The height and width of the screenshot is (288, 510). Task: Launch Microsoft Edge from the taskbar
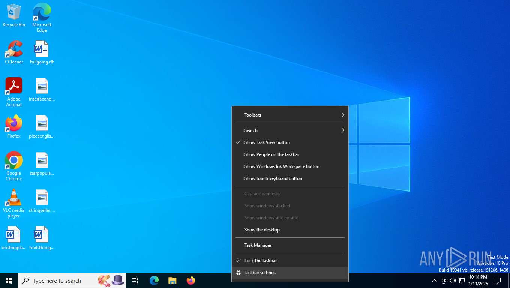point(154,280)
